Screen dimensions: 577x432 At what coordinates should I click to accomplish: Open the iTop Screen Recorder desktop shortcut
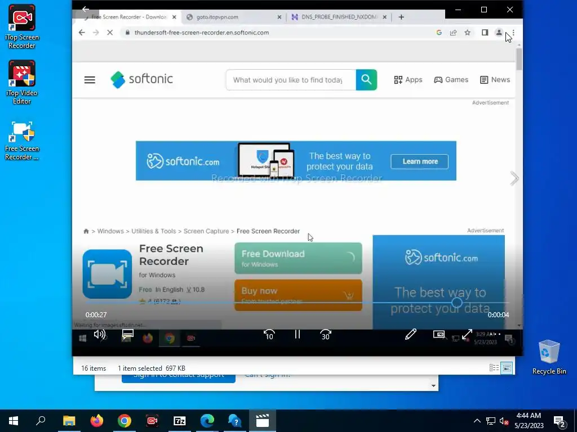pos(22,27)
